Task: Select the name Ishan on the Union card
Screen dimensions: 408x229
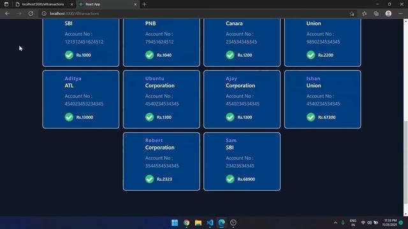Action: pyautogui.click(x=313, y=78)
